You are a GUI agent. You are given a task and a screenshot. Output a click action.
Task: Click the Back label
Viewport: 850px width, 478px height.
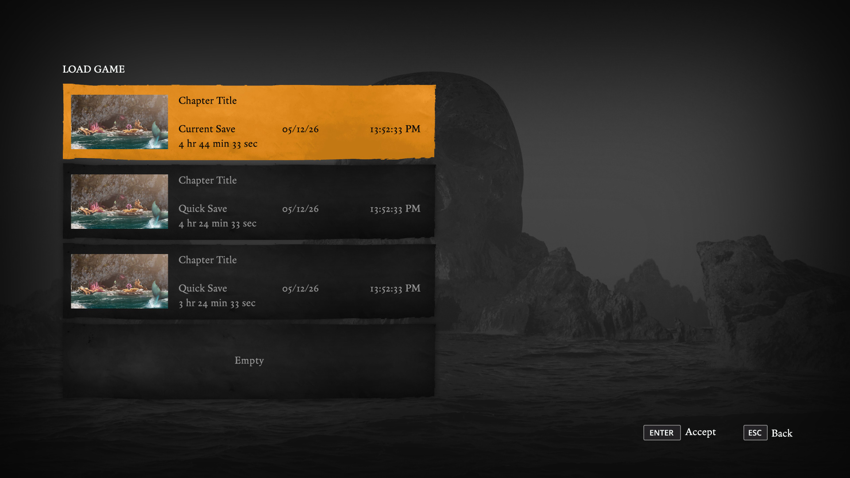pos(781,433)
